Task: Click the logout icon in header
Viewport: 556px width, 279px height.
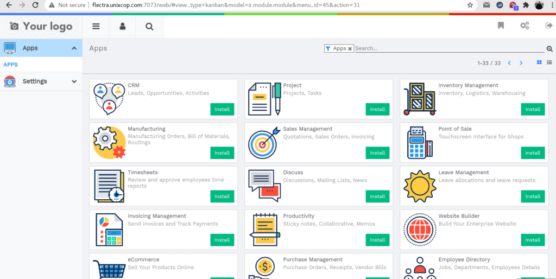Action: coord(549,26)
